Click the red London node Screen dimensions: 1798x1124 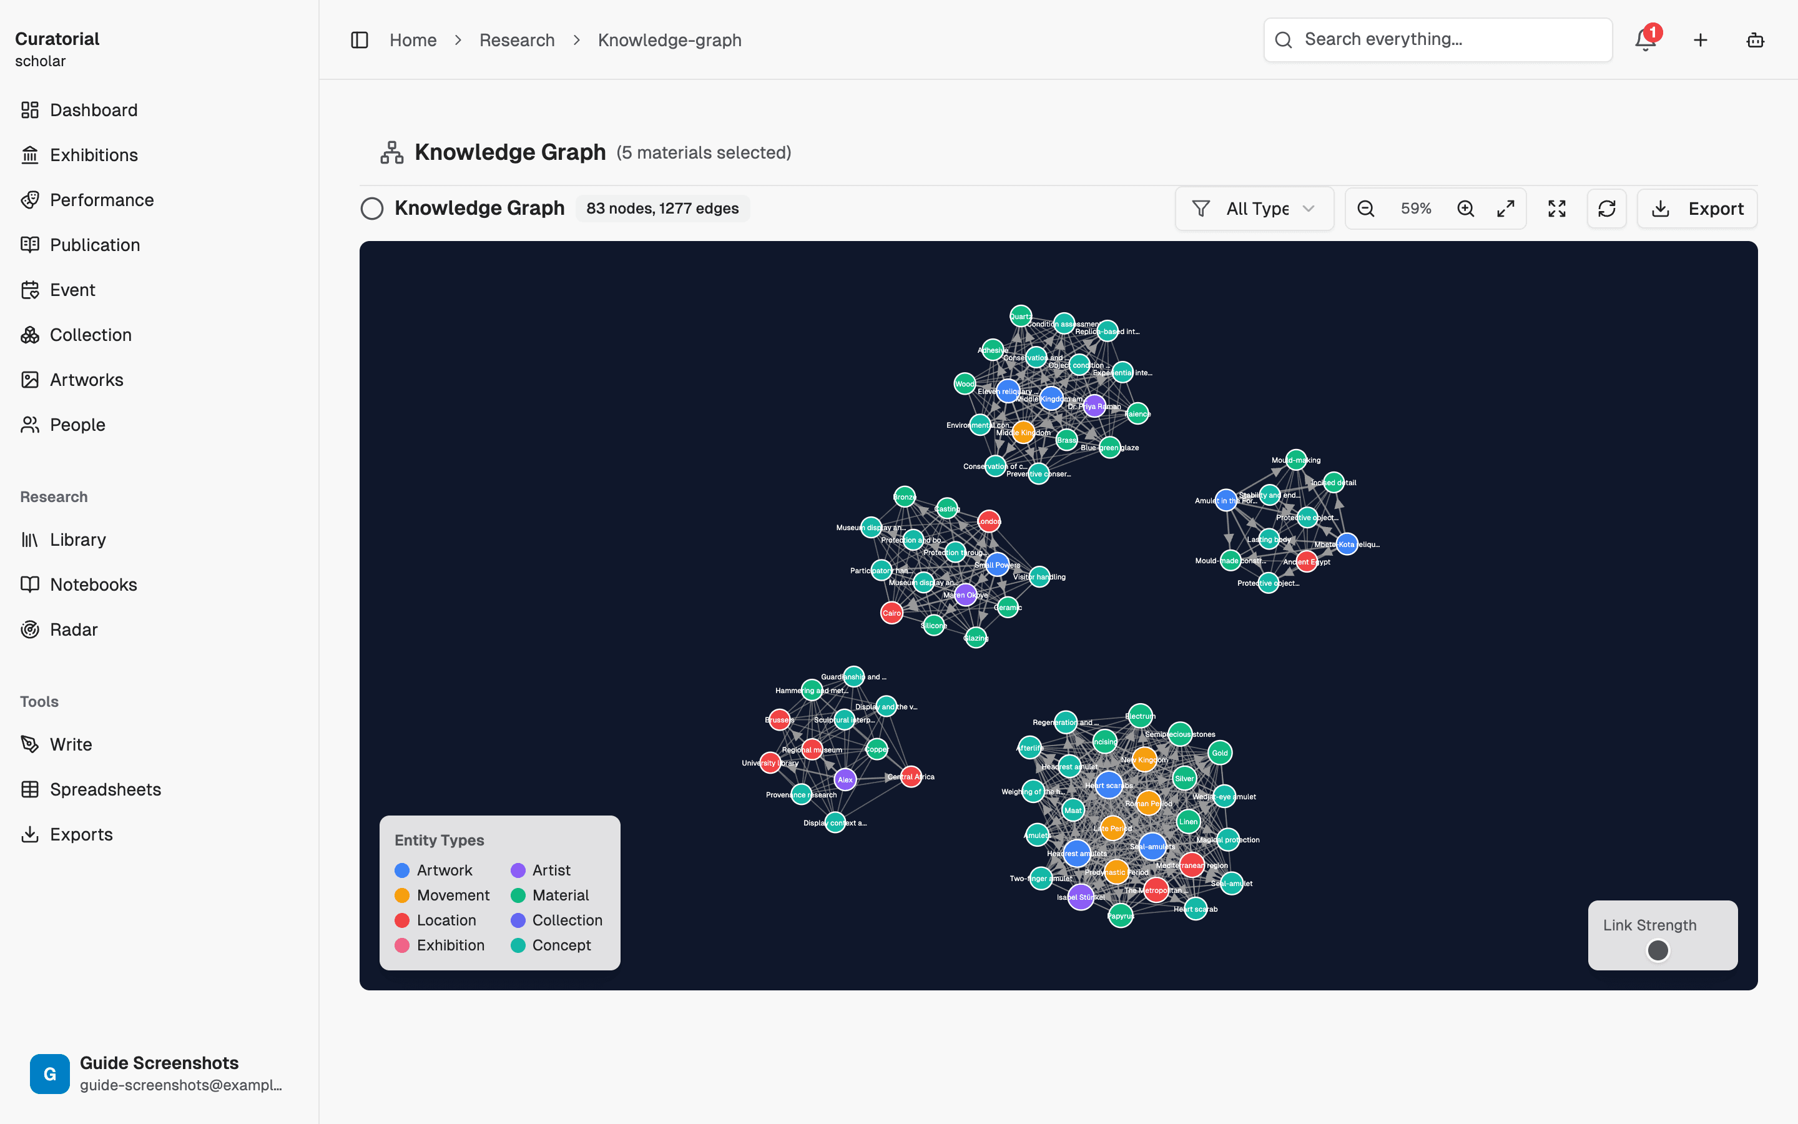pyautogui.click(x=989, y=521)
